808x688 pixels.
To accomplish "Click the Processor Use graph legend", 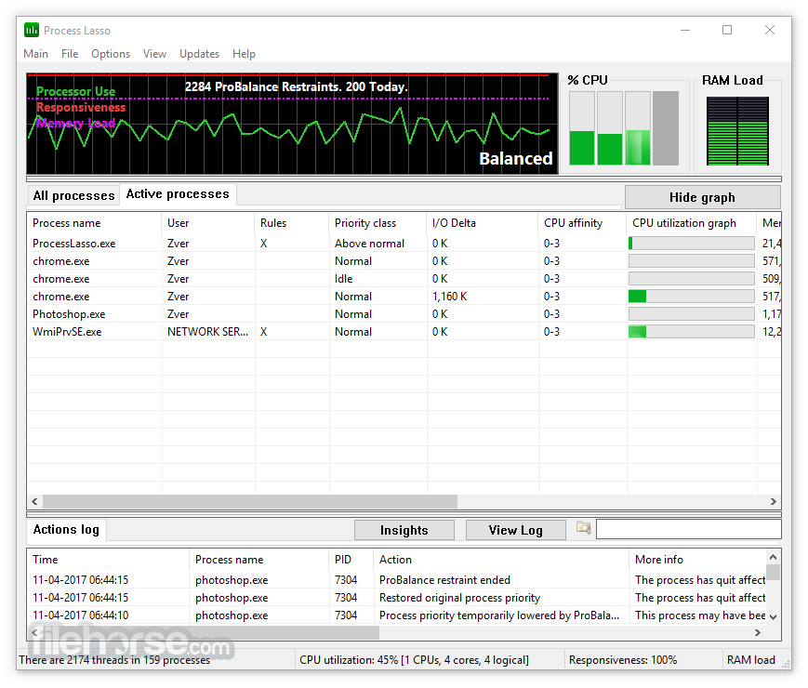I will pos(75,92).
